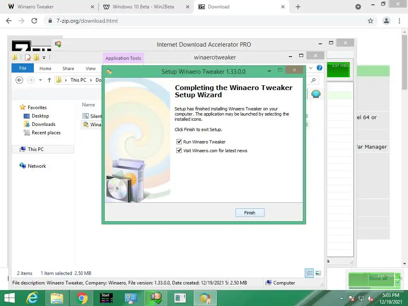
Task: Show hidden system tray icons
Action: [x=341, y=298]
